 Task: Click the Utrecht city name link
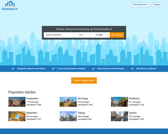(133, 113)
